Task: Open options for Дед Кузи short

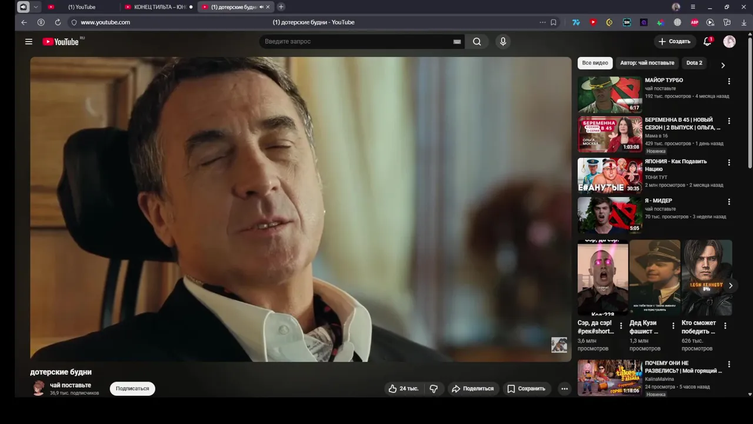Action: click(673, 326)
